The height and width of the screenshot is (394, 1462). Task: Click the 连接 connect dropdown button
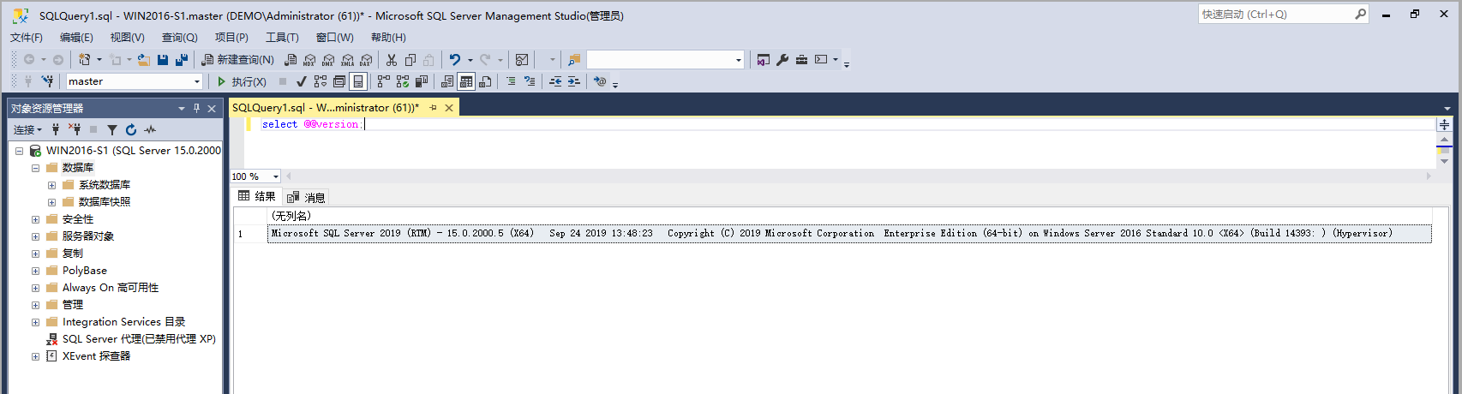coord(27,129)
